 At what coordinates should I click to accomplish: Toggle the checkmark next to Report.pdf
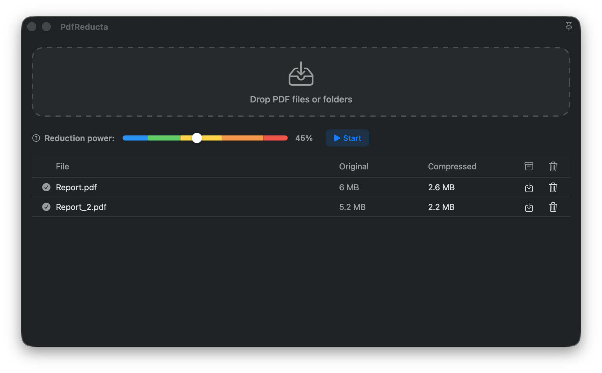click(x=46, y=187)
